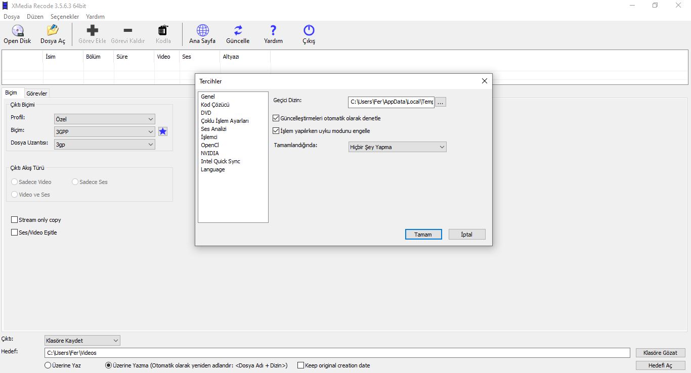The width and height of the screenshot is (691, 373).
Task: Toggle Güncelleştirmeleri otomatik olarak denetle checkbox
Action: click(276, 118)
